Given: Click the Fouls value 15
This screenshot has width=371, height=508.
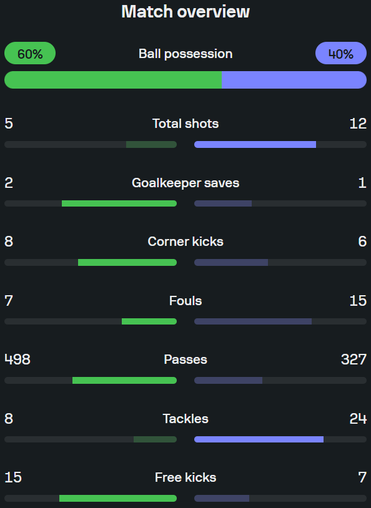Looking at the screenshot, I should pyautogui.click(x=358, y=301).
